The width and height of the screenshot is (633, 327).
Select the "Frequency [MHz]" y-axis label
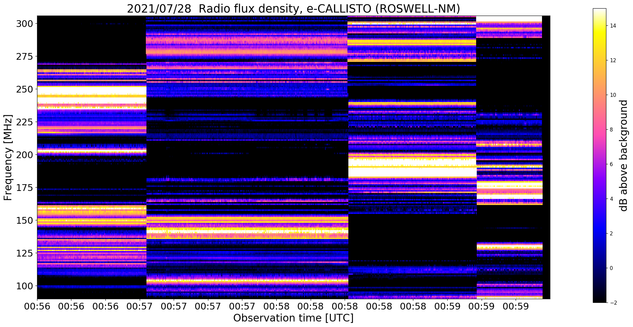click(x=8, y=158)
